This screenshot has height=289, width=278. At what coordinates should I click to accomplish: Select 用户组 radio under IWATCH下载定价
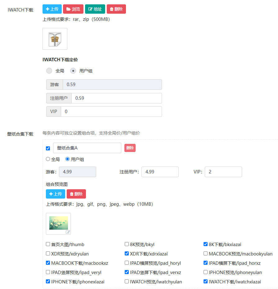[73, 71]
